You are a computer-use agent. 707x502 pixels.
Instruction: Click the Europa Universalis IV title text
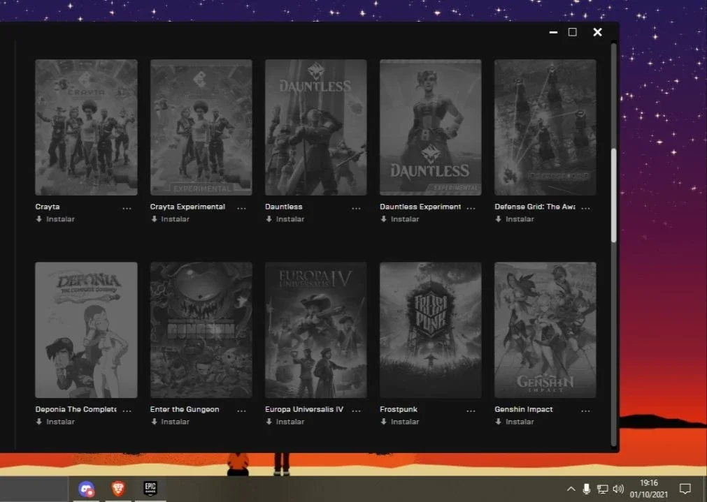pyautogui.click(x=304, y=409)
